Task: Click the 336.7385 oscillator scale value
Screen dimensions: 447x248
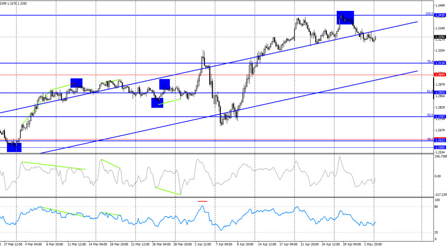Action: point(441,156)
